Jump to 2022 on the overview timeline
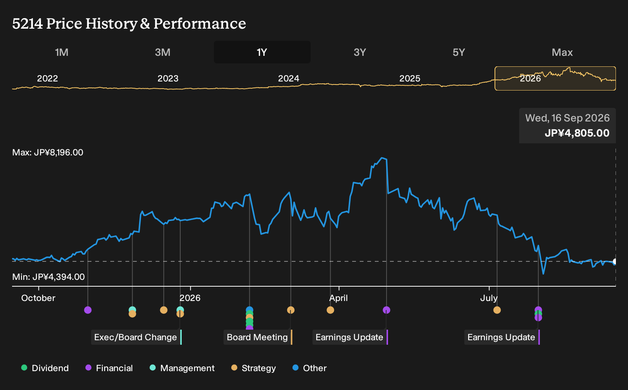Screen dimensions: 628x390 tap(47, 78)
